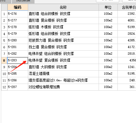The image size is (136, 123).
Task: Click name 混凝土墙滑模
Action: coord(63,74)
